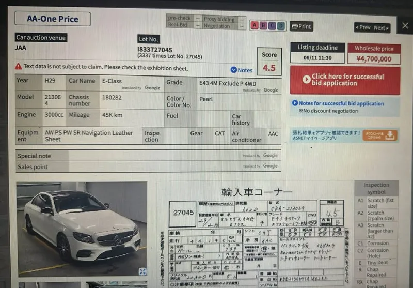Click the grade E43 4M Exclude P 4WD

click(x=228, y=84)
